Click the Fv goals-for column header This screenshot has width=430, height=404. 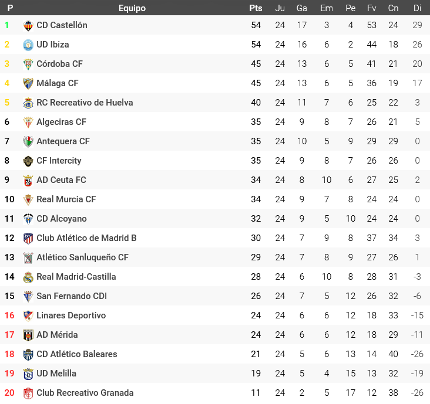tap(371, 8)
